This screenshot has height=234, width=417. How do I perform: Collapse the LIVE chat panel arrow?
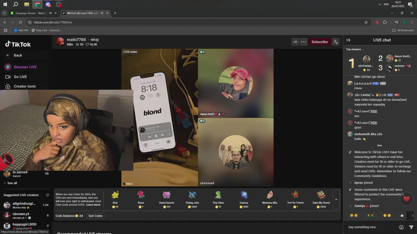pyautogui.click(x=348, y=40)
